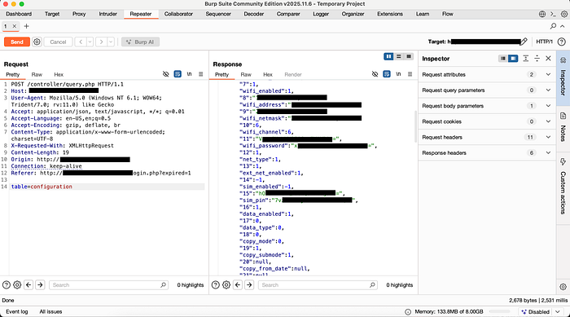Open globe icon in top bar
The height and width of the screenshot is (317, 570).
pyautogui.click(x=542, y=14)
